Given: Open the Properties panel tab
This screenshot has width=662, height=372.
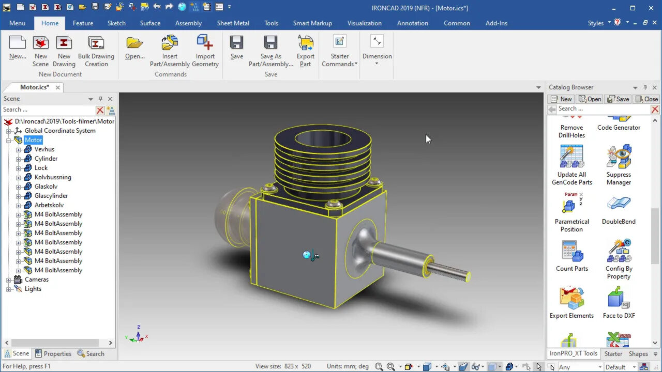Looking at the screenshot, I should coord(53,354).
